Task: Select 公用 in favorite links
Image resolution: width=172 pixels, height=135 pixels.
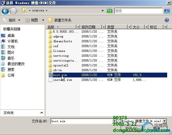Action: [8, 75]
